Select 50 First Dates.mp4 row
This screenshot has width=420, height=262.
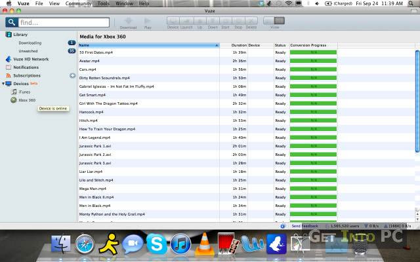point(247,52)
